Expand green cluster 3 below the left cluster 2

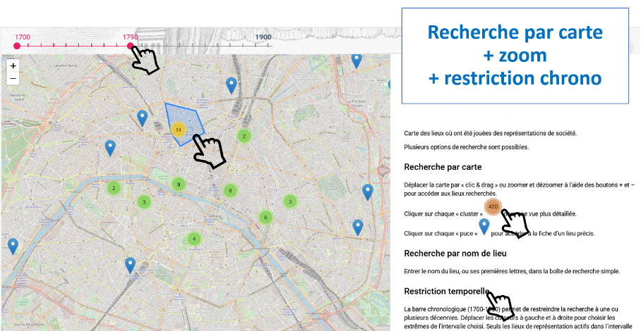click(143, 202)
